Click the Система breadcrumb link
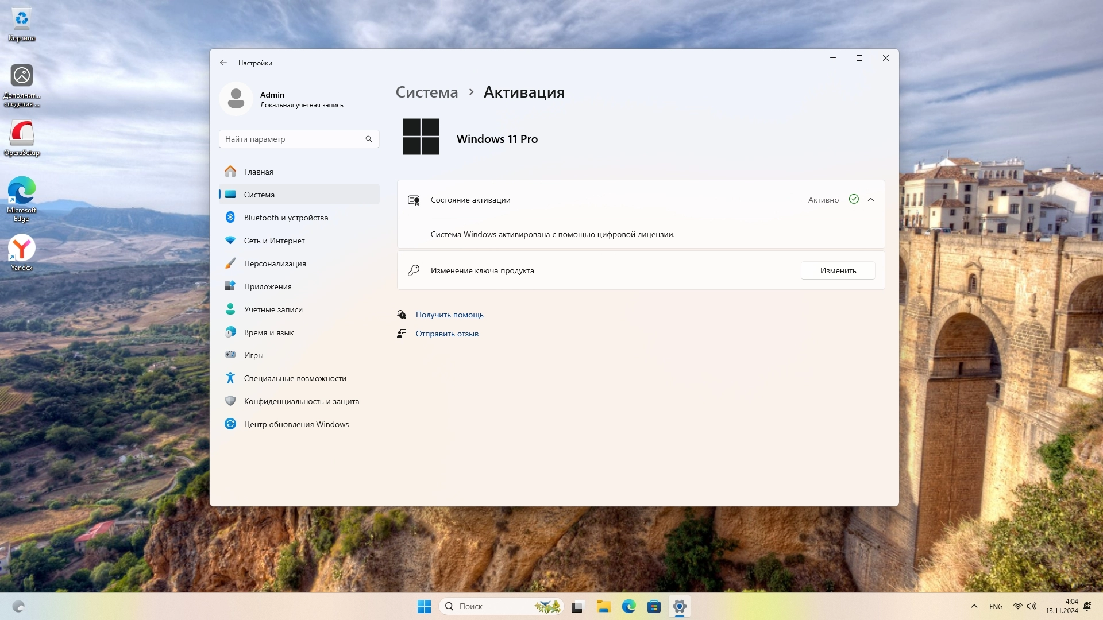This screenshot has width=1103, height=620. pyautogui.click(x=427, y=92)
